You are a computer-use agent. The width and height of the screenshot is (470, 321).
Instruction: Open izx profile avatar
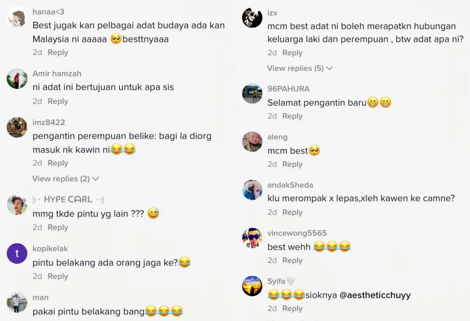coord(252,18)
